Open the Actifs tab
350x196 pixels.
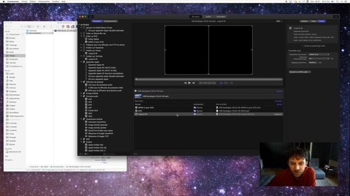(x=208, y=17)
